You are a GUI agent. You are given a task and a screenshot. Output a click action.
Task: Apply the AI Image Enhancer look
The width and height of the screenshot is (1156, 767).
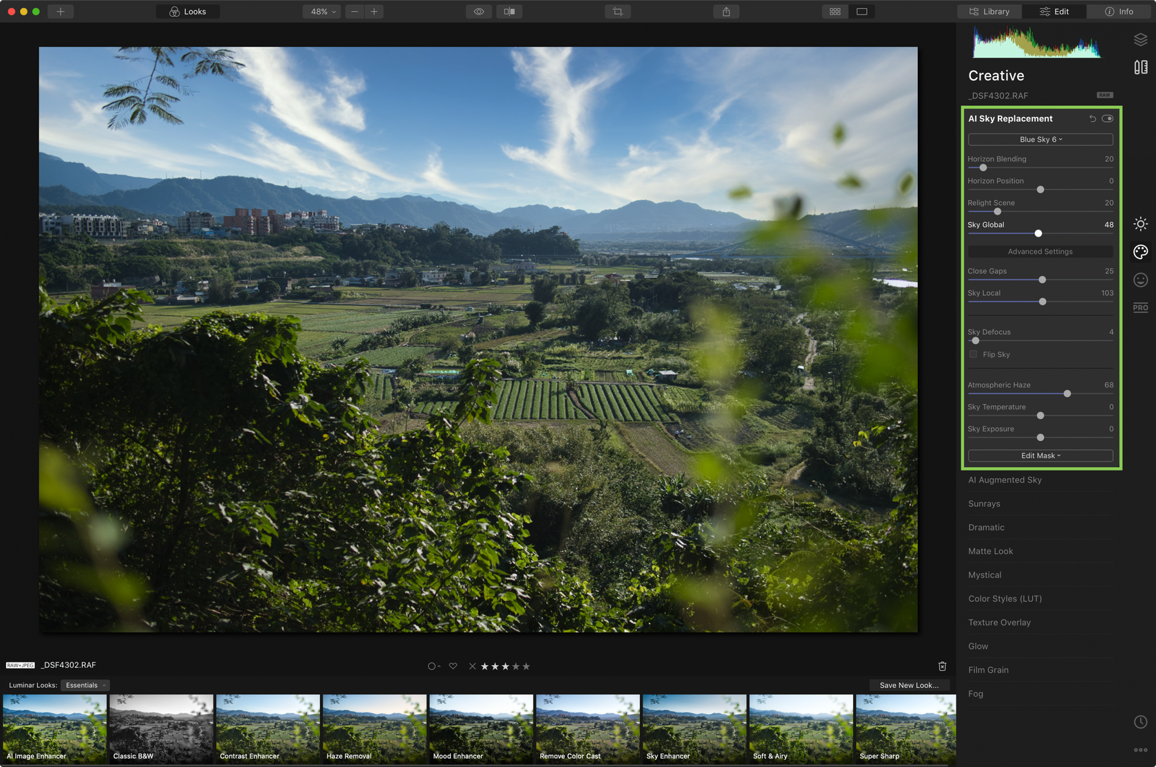click(x=54, y=728)
